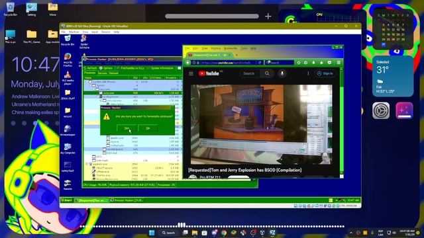
Task: Open YouTube guide hamburger menu
Action: pos(191,73)
